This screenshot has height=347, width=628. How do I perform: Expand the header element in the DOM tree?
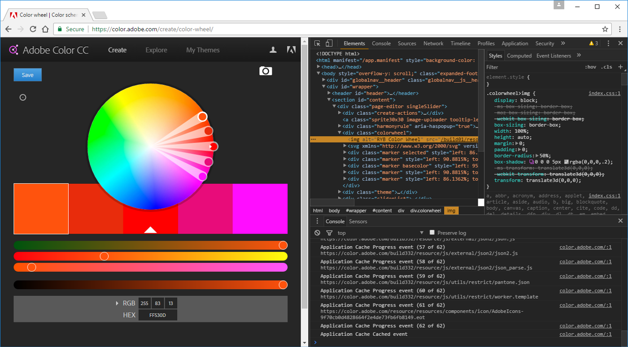coord(329,93)
